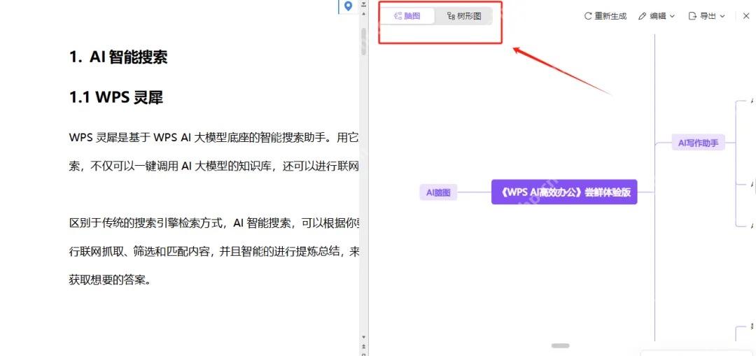Click the line starting 区别于传统的搜索引擎
This screenshot has height=356, width=756.
click(x=214, y=222)
